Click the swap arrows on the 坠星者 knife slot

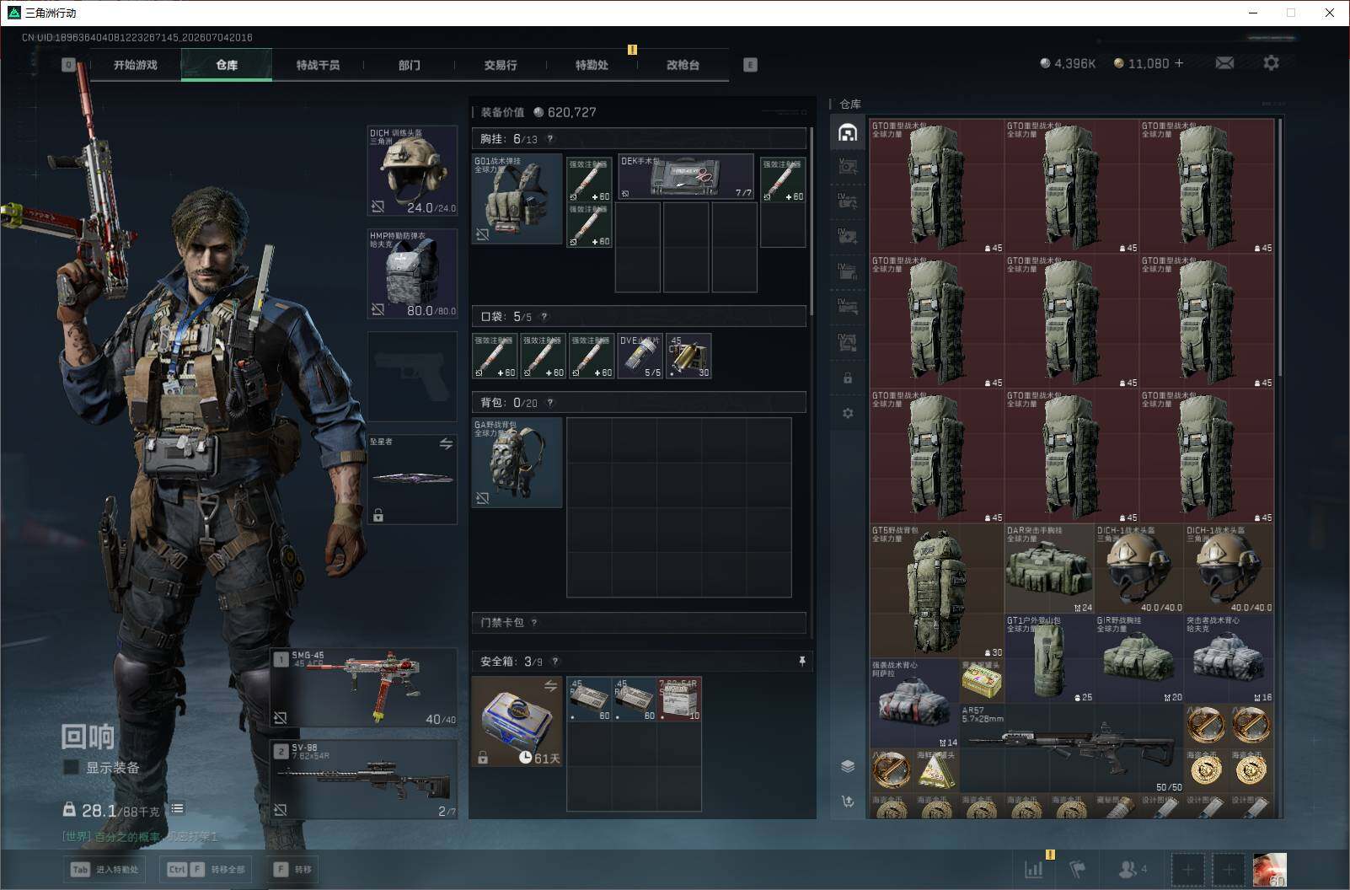tap(446, 443)
